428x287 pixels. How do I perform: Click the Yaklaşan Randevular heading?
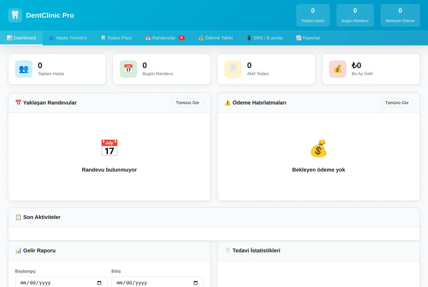(46, 103)
